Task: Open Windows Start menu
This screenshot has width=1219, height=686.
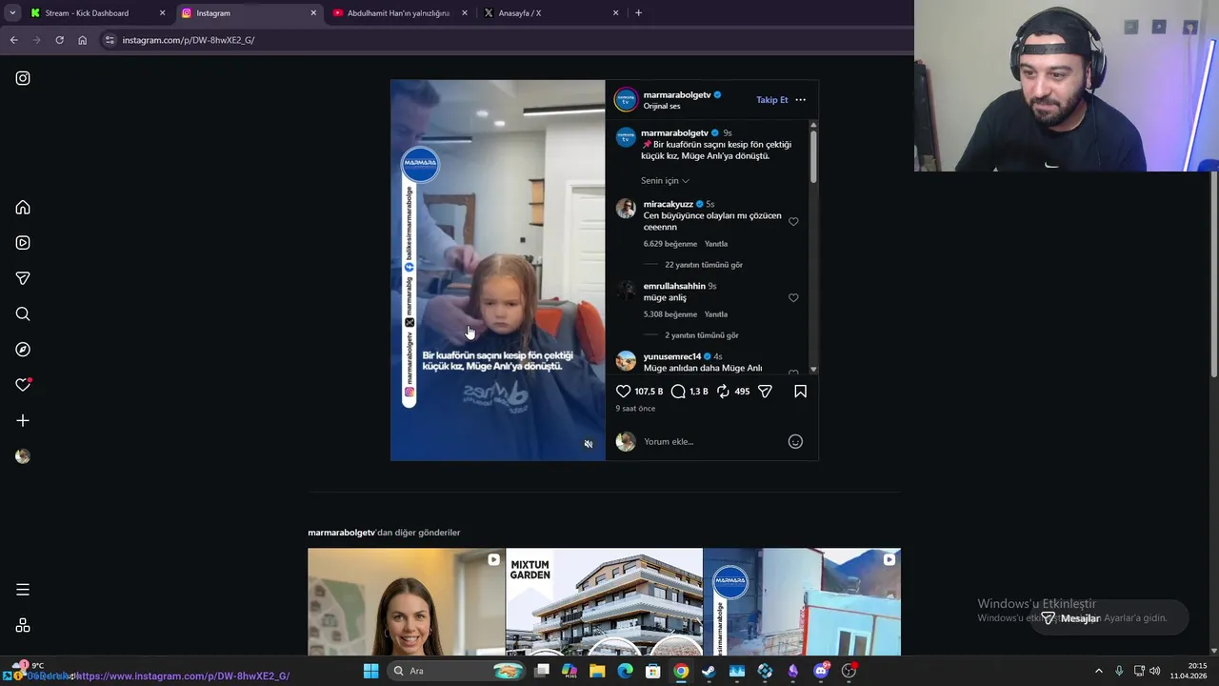Action: (x=370, y=671)
